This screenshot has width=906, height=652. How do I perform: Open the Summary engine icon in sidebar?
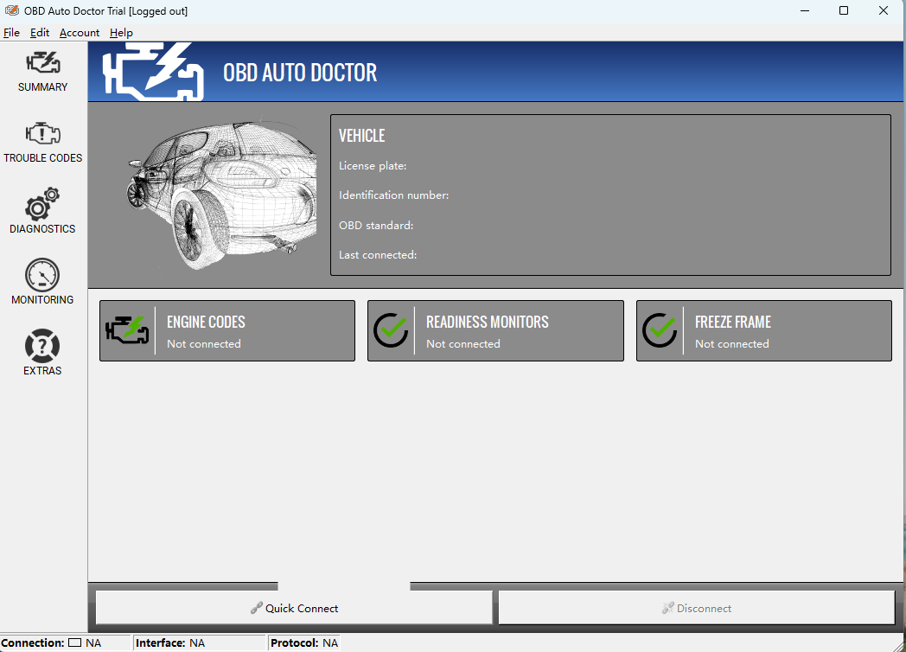[x=42, y=63]
